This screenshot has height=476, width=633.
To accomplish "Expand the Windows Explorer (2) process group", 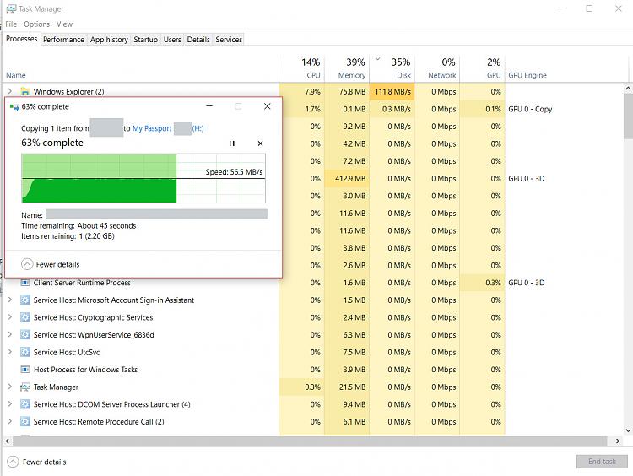I will [x=10, y=91].
